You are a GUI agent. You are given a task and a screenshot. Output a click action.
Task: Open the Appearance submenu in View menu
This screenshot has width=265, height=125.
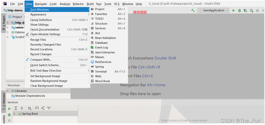57,15
